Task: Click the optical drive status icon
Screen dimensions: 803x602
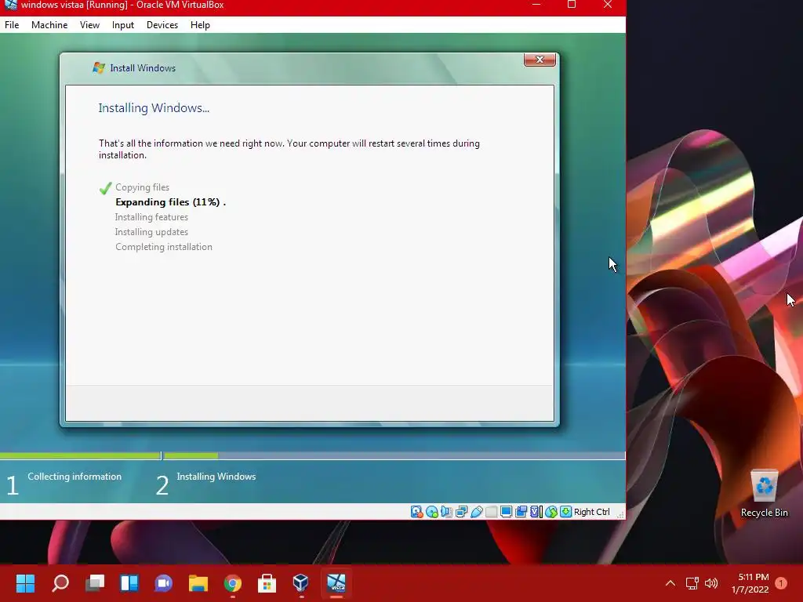Action: (432, 511)
